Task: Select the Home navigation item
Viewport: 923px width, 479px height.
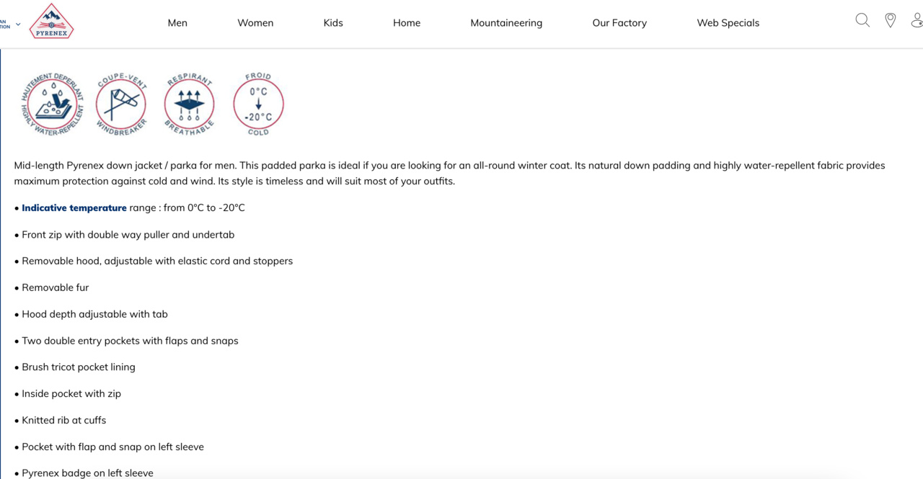Action: [407, 23]
